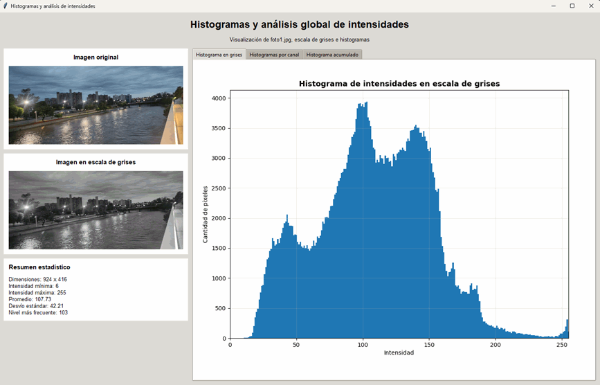
Task: Click 'Promedio: 107.73' line
Action: pos(30,299)
